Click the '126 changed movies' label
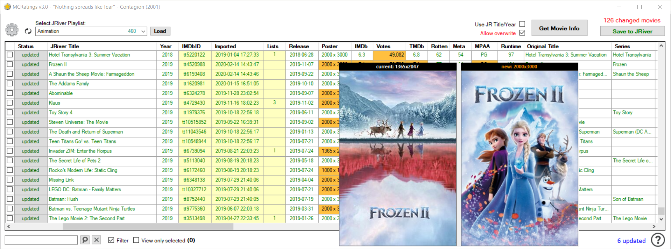The image size is (671, 249). click(x=632, y=20)
